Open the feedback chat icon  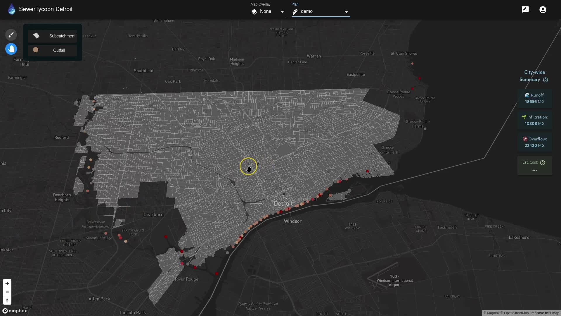[x=525, y=10]
